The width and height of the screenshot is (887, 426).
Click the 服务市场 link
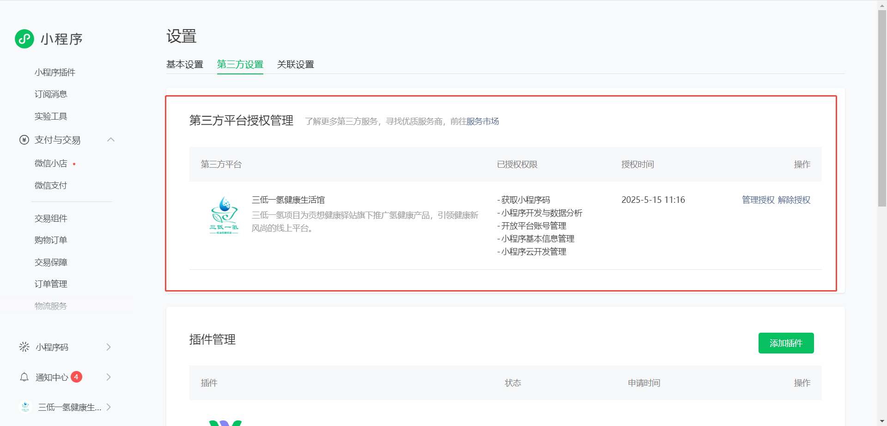(x=483, y=121)
